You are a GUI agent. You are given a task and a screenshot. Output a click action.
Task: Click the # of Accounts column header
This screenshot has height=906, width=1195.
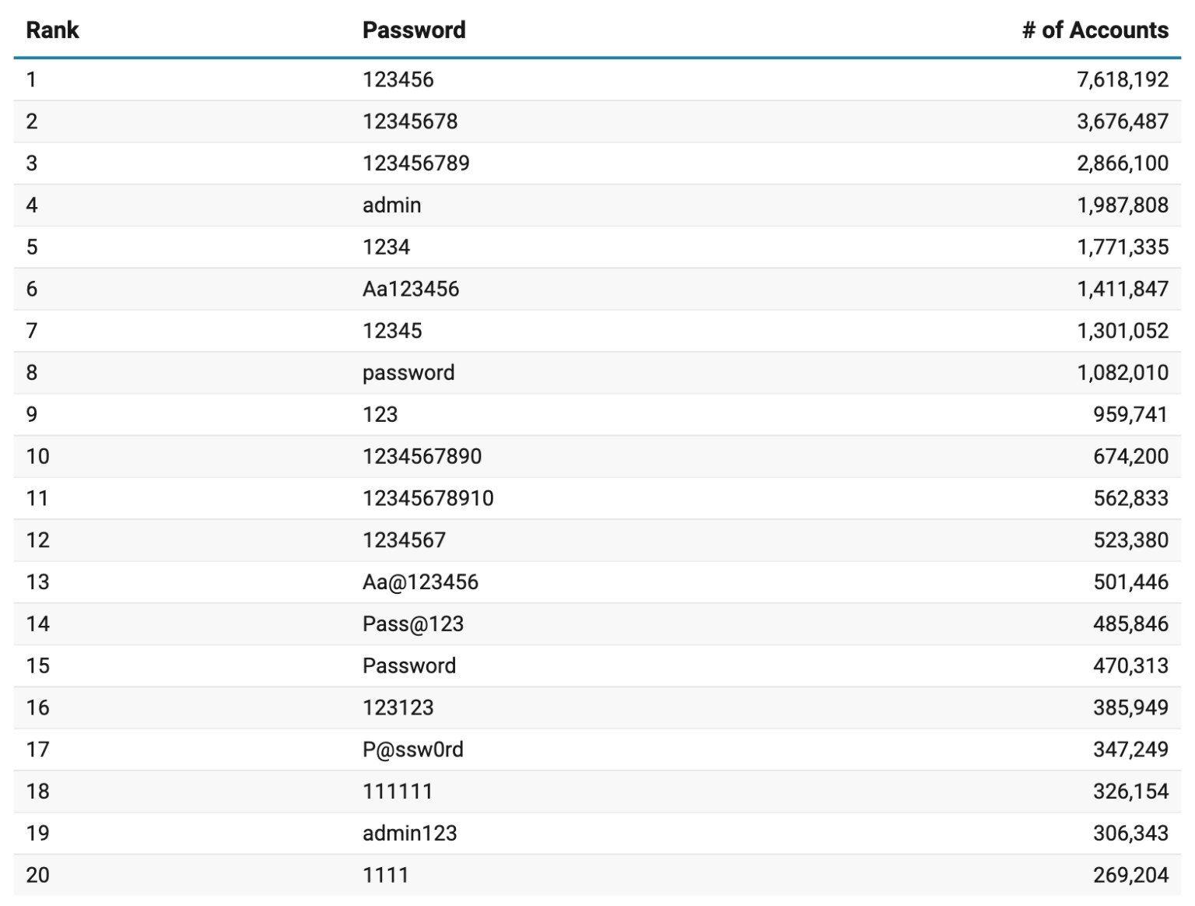pyautogui.click(x=1095, y=30)
